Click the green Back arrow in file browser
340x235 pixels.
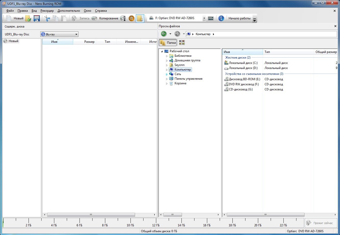click(164, 34)
